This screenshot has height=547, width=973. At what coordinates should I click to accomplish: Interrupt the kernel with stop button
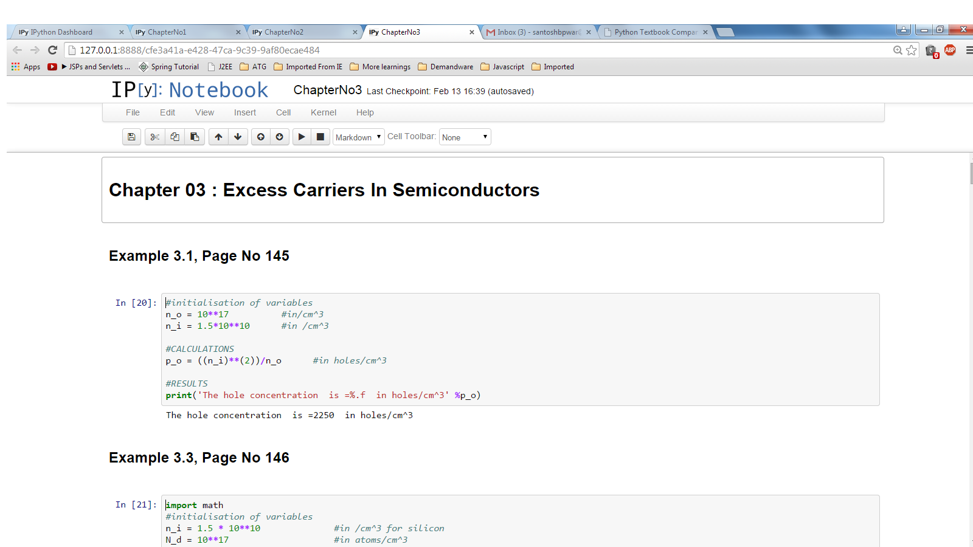(320, 137)
